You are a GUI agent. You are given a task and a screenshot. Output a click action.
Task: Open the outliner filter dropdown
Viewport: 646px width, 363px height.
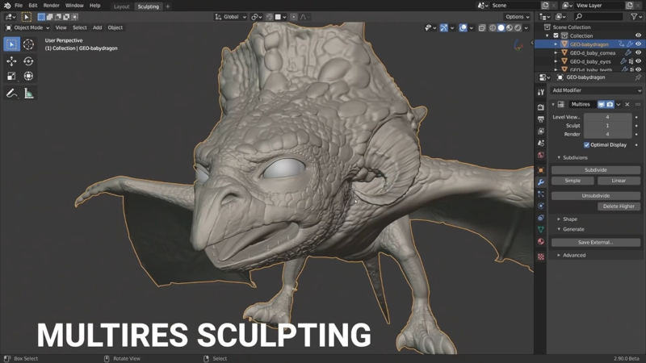636,17
